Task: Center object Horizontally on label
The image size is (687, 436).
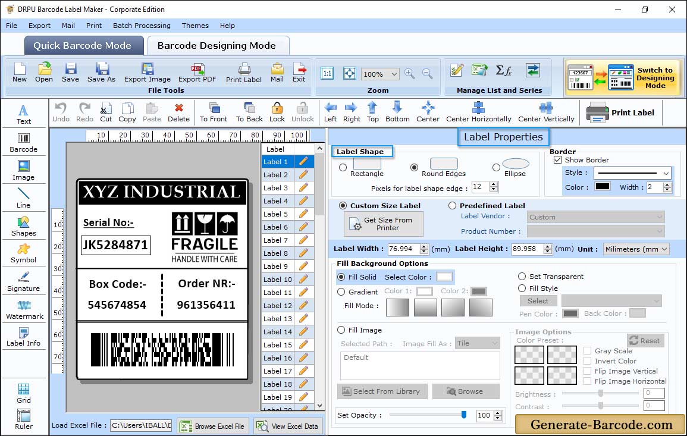Action: click(478, 112)
